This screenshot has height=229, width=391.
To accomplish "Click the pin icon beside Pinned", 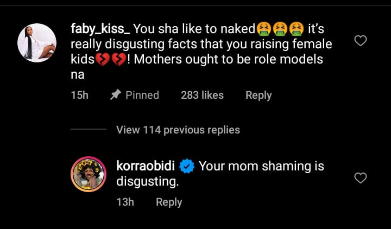I will tap(115, 95).
